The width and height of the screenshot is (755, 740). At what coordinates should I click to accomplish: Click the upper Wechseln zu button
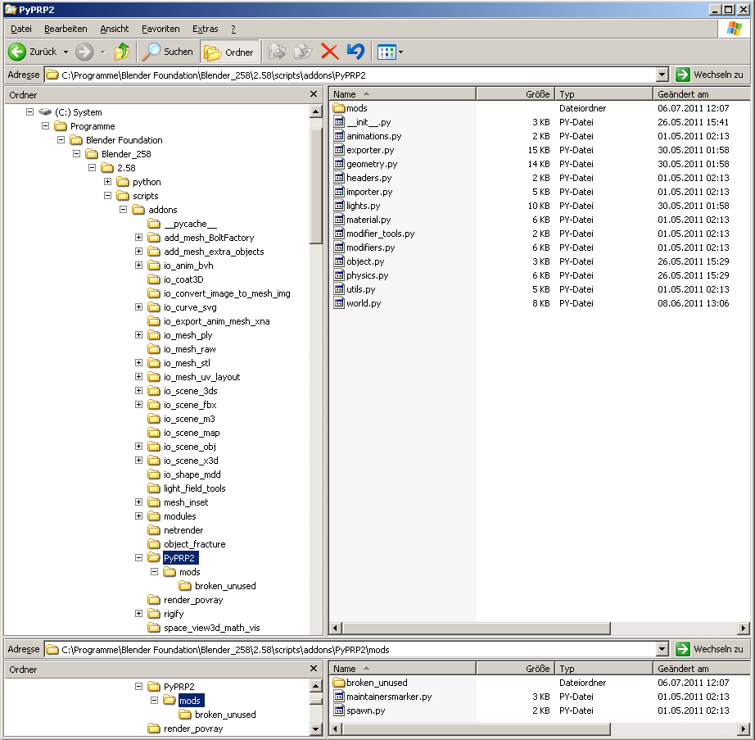click(x=709, y=75)
